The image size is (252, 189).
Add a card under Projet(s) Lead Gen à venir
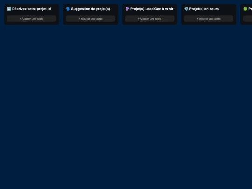[150, 19]
